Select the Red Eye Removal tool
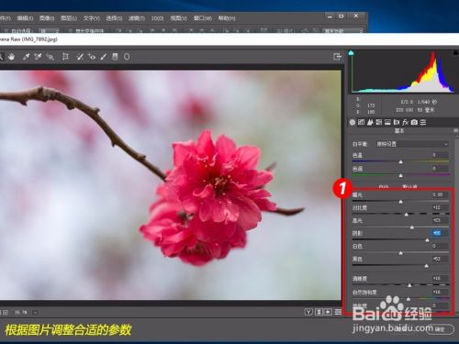The height and width of the screenshot is (344, 459). point(92,57)
